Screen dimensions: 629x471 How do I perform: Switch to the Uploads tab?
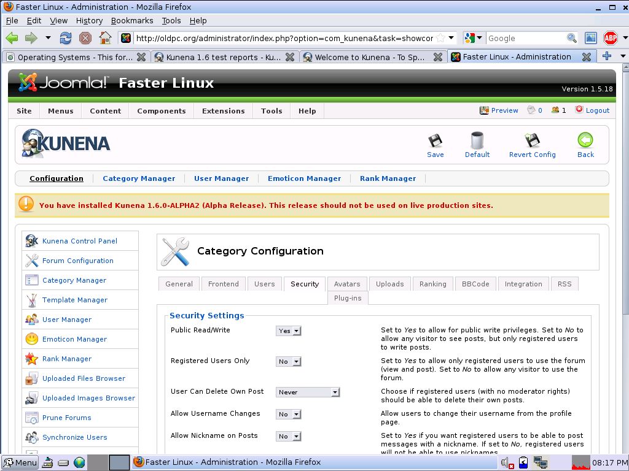click(389, 283)
